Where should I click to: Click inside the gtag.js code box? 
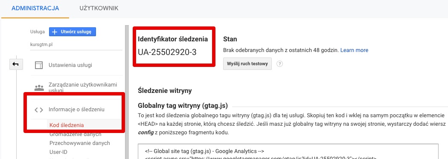(288, 151)
